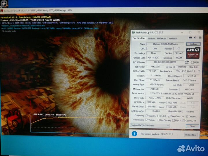
Task: Click the Memory Size value 2048 MB
Action: tap(154, 89)
